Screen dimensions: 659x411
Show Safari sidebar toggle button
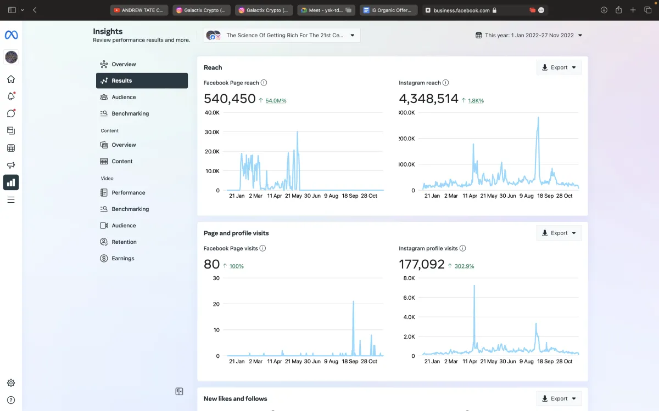coord(12,10)
